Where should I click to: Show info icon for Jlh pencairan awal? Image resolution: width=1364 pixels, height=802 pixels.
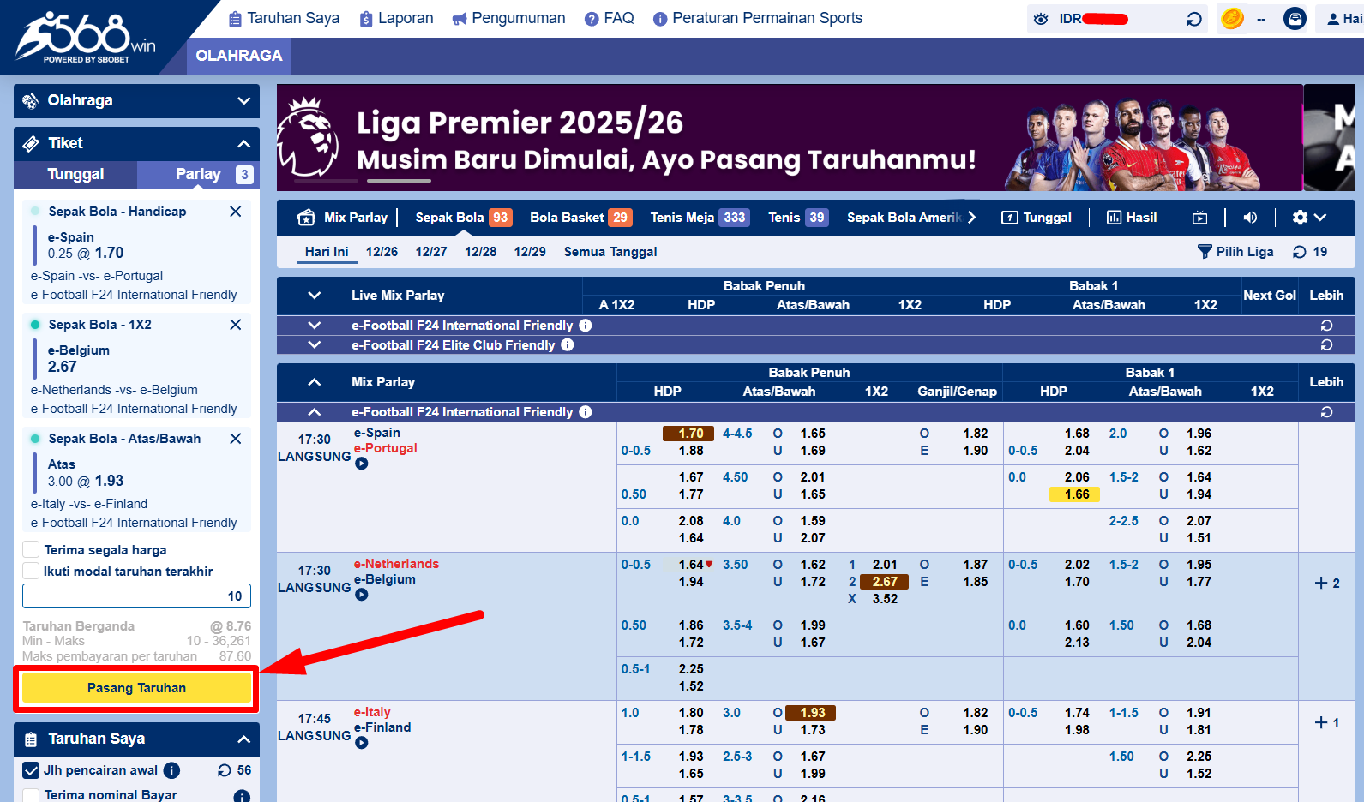coord(171,770)
